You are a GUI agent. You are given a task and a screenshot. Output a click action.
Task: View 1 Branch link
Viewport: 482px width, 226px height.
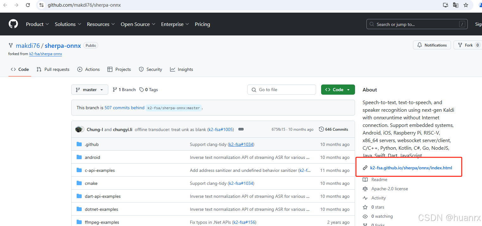click(x=124, y=90)
